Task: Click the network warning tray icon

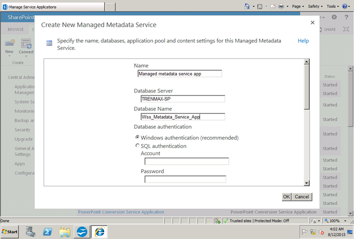Action: click(x=313, y=232)
